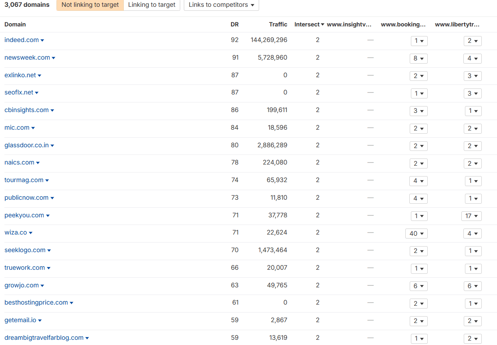Open libertytr links dropdown for truework.com
This screenshot has width=497, height=345.
click(x=473, y=269)
